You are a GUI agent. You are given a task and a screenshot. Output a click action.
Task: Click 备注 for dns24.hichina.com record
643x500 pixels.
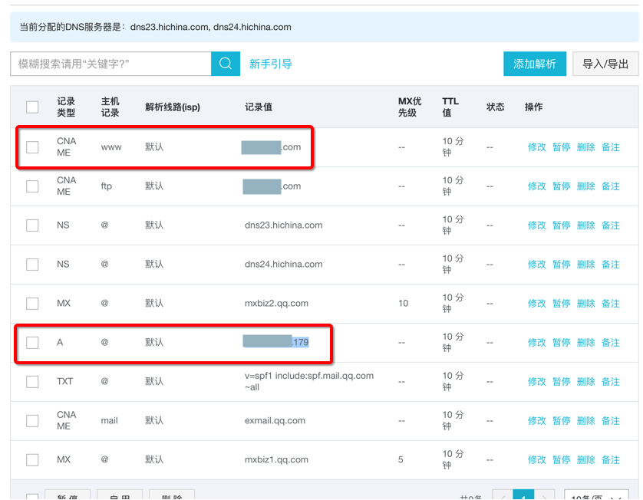[x=610, y=265]
